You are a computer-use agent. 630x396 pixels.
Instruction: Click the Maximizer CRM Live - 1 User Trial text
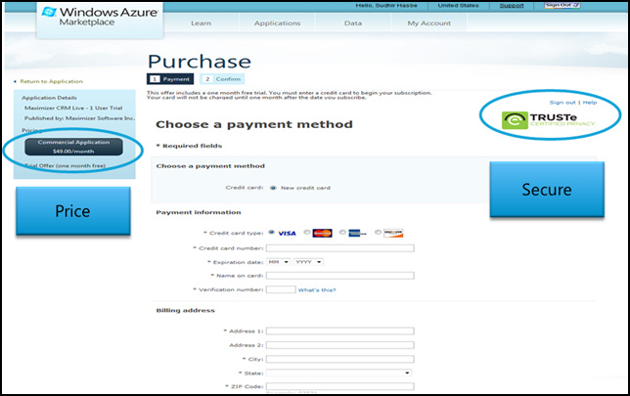pyautogui.click(x=73, y=108)
